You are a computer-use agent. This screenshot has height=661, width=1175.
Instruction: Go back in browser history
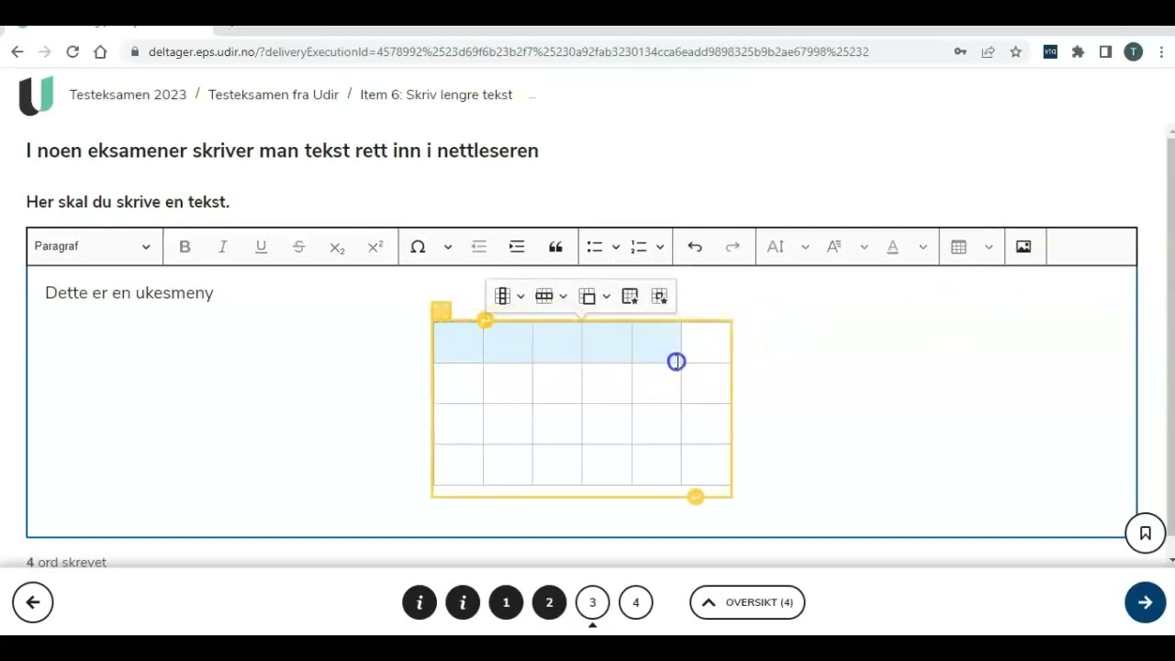[17, 52]
